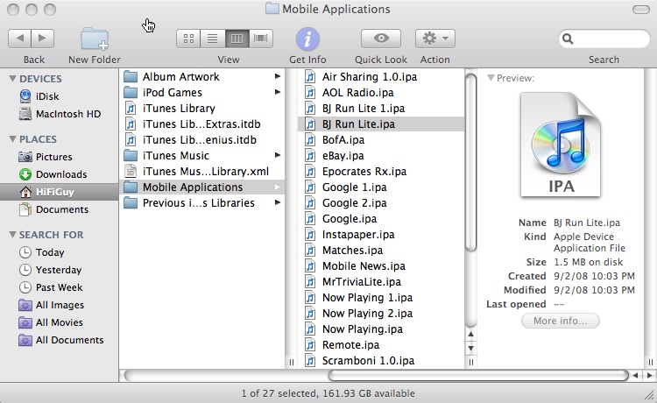Screen dimensions: 657x403
Task: Collapse the PLACES sidebar section
Action: [x=13, y=138]
